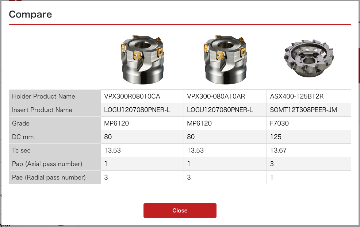
Task: Click the ASX400-125B12R cutter image
Action: 309,58
